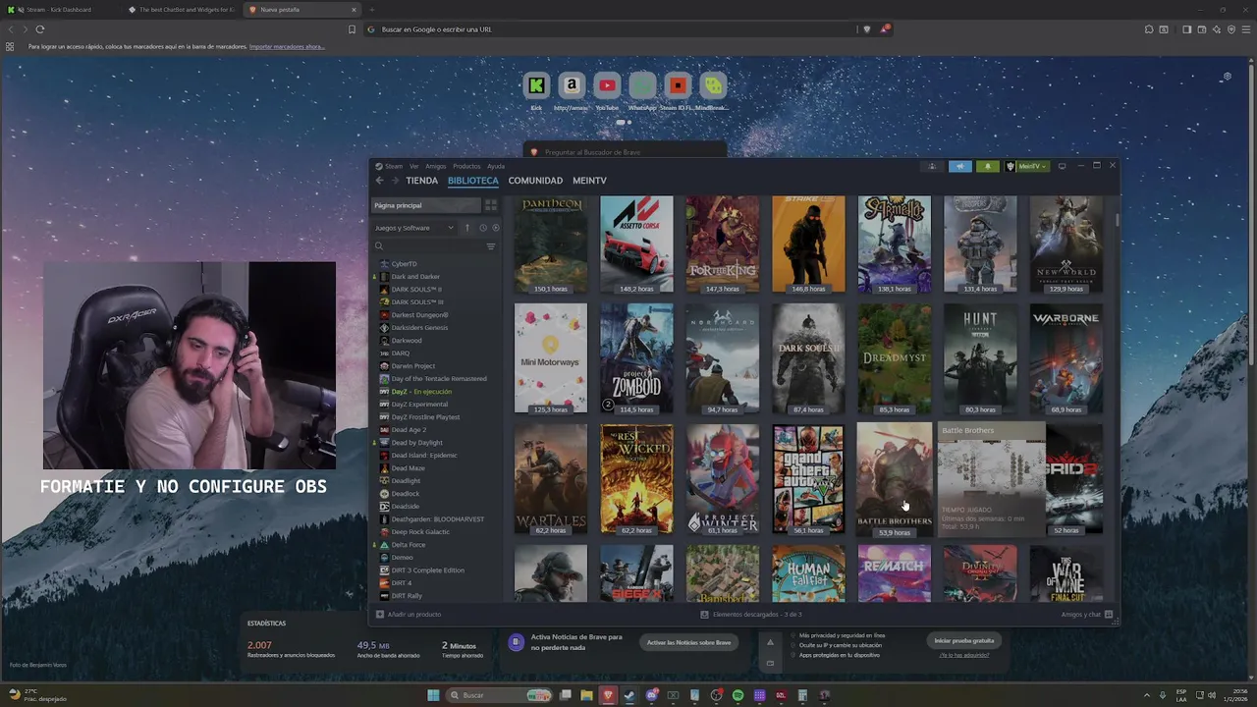Enter Big Picture mode via monitor icon
The width and height of the screenshot is (1257, 707).
[x=1062, y=166]
